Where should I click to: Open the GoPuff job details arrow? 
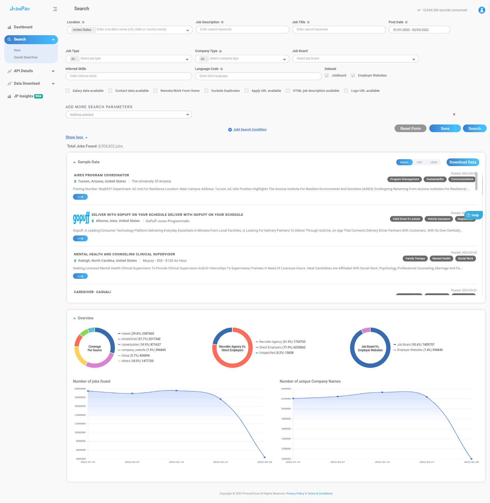[80, 238]
